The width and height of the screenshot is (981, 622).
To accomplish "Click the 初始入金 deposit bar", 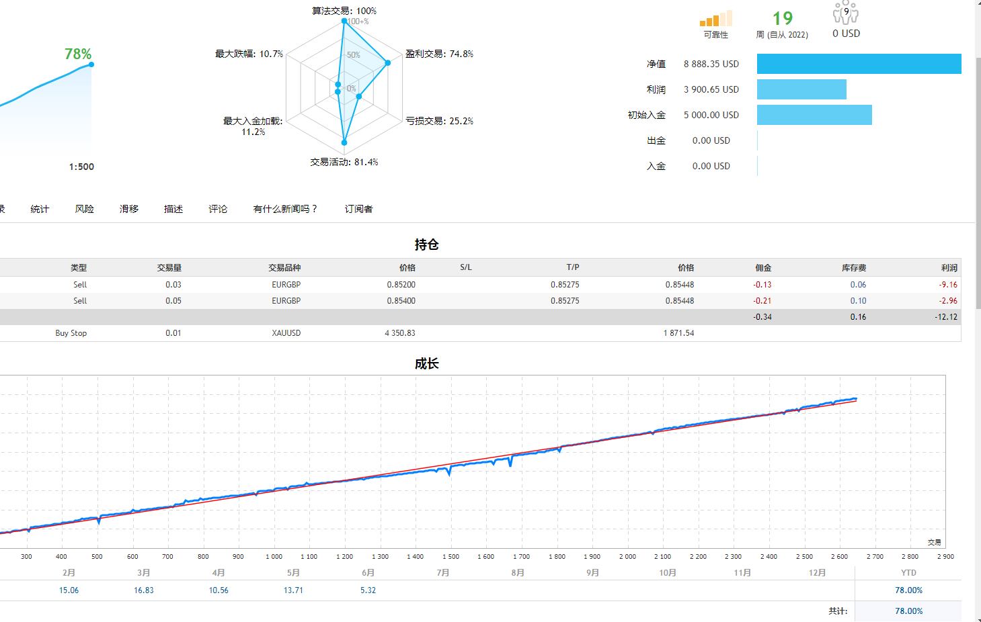I will [814, 115].
